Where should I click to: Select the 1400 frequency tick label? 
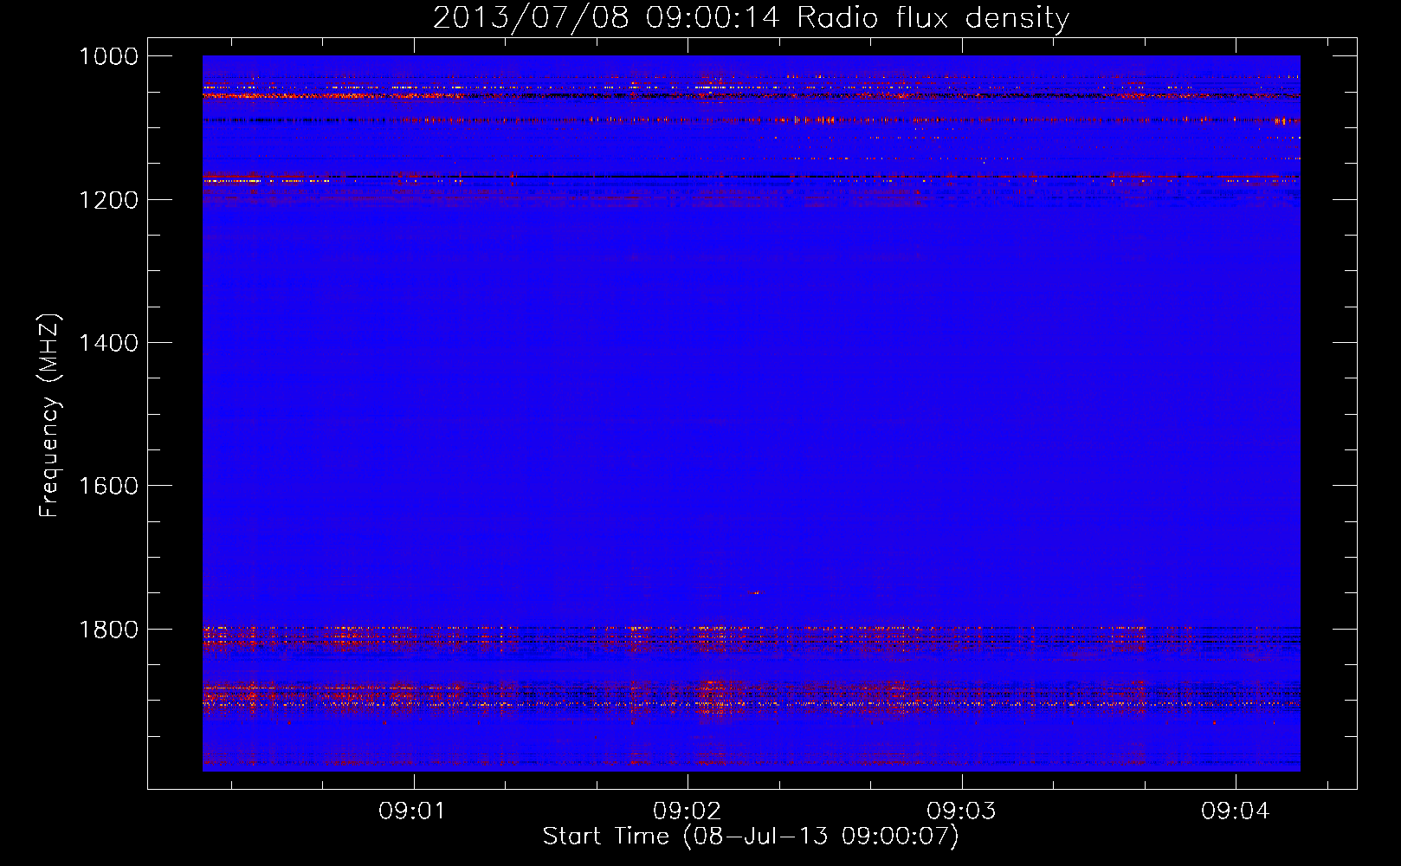coord(108,343)
